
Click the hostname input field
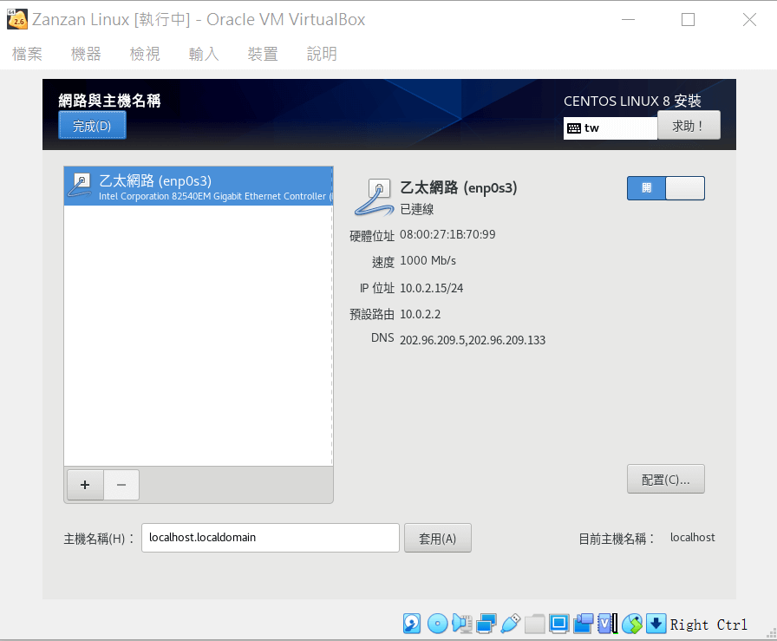click(x=270, y=538)
